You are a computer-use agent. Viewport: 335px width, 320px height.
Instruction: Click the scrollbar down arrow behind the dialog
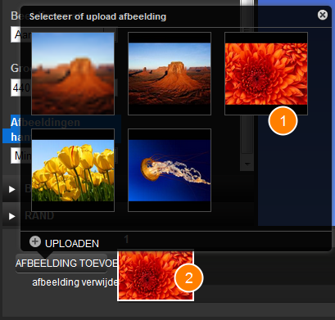coord(247,165)
